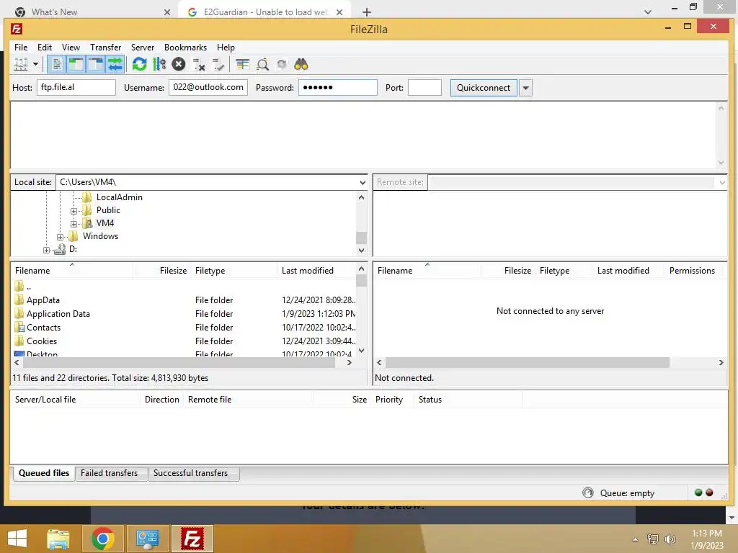Select the Application Data folder row
Image resolution: width=738 pixels, height=553 pixels.
(184, 314)
